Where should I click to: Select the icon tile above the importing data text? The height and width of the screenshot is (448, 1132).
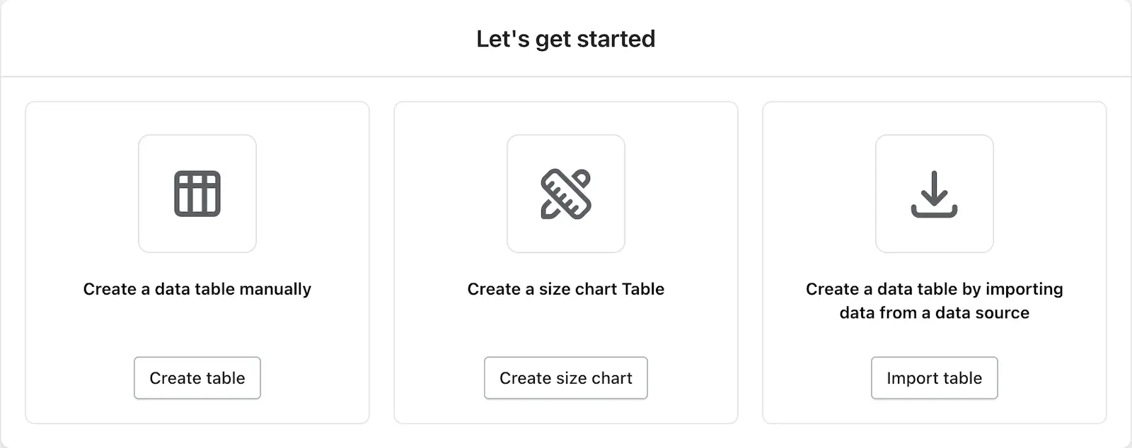(934, 194)
